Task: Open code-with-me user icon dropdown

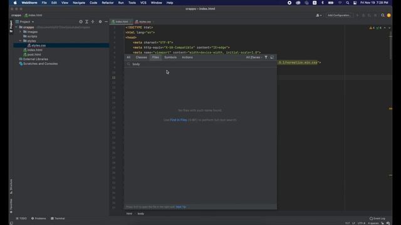Action: 319,15
